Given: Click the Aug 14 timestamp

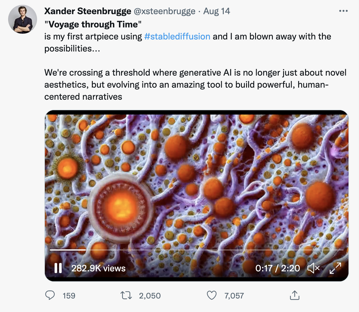Looking at the screenshot, I should point(217,11).
